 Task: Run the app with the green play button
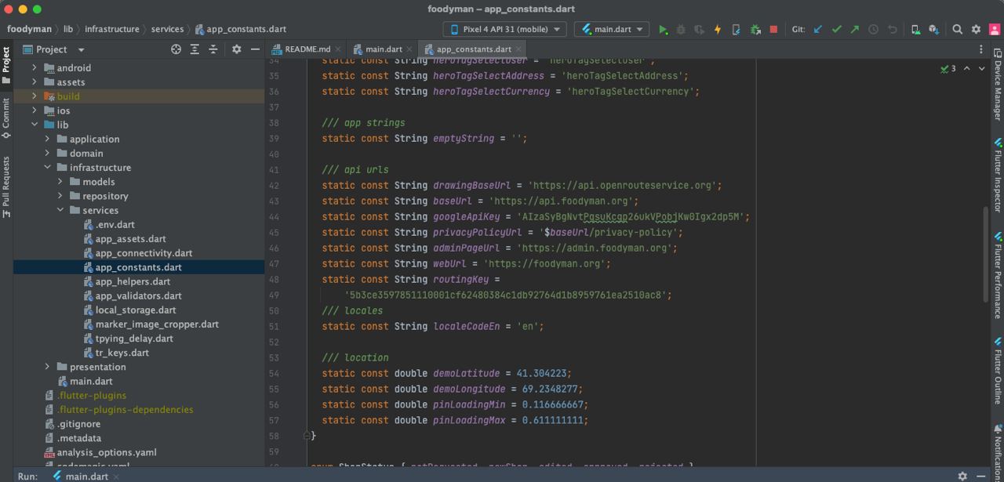click(x=663, y=30)
